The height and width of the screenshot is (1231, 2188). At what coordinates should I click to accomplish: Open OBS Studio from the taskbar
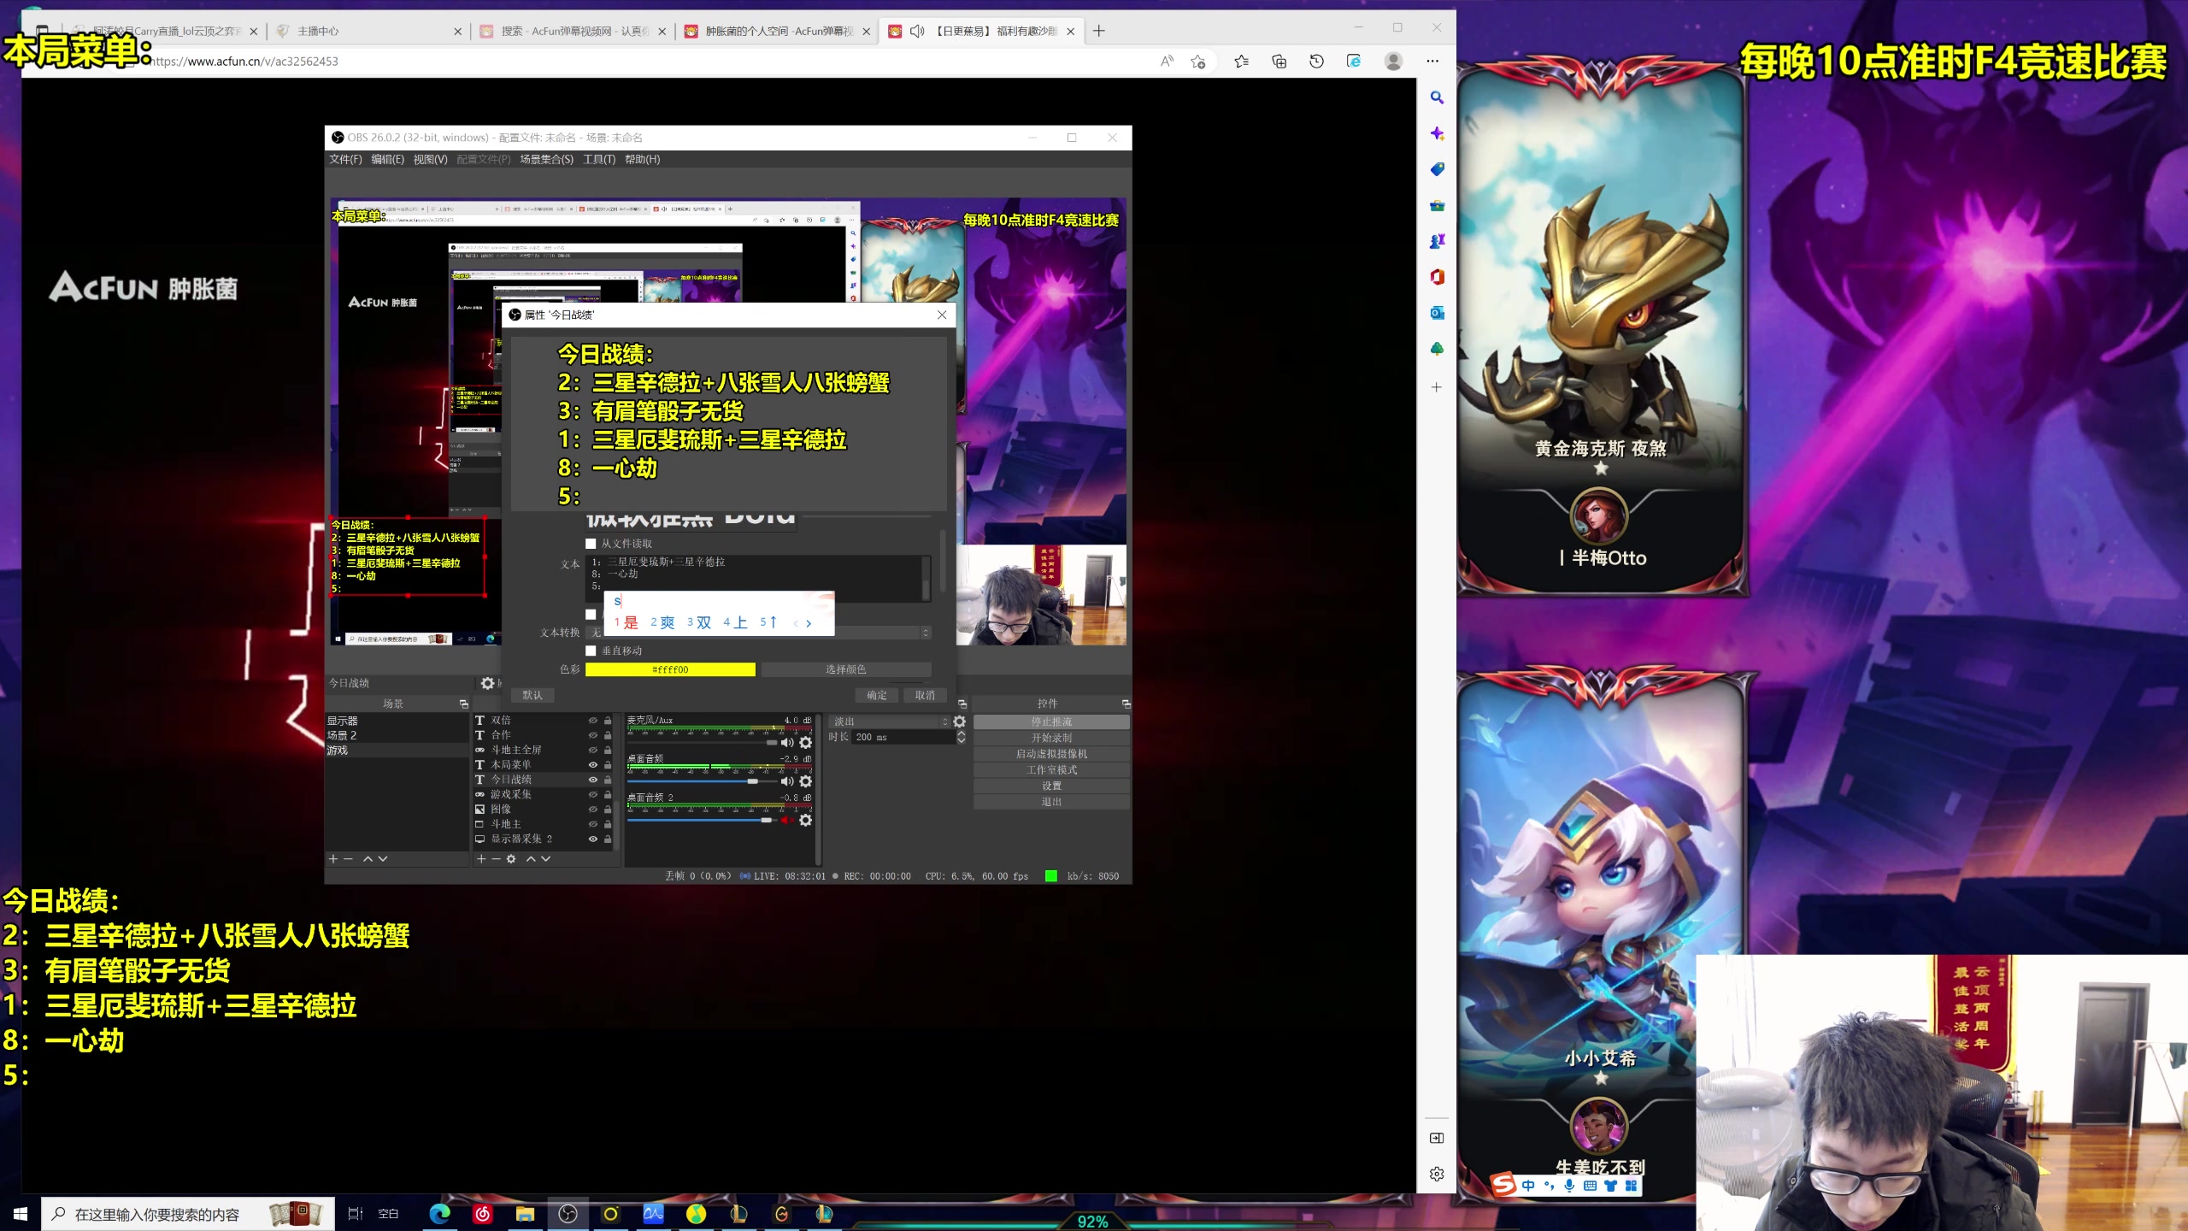click(x=568, y=1214)
